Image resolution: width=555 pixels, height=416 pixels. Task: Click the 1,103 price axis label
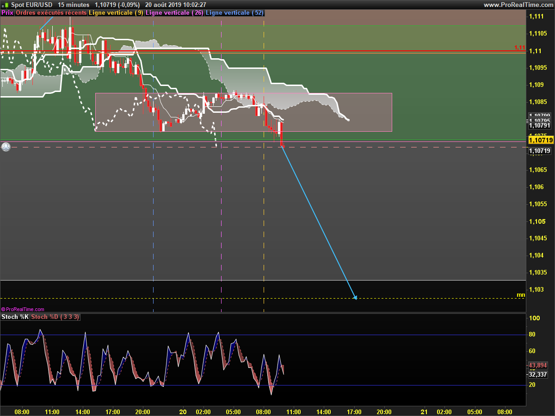point(536,289)
